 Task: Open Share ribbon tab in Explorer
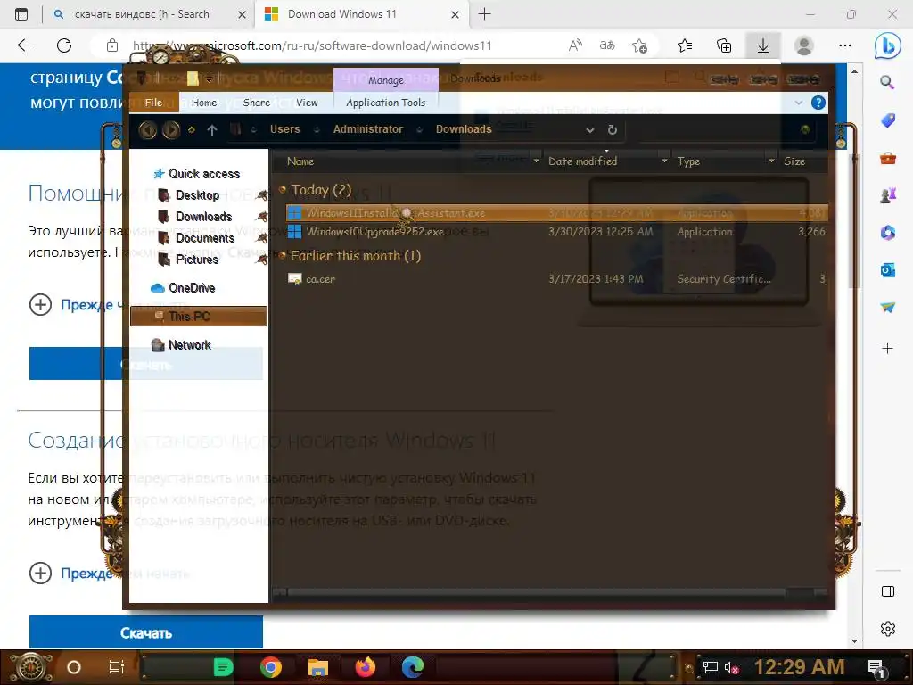coord(256,103)
